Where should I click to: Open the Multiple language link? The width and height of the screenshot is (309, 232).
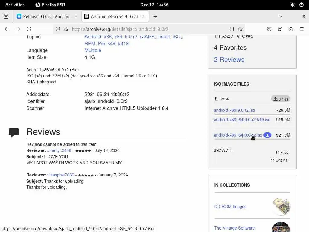[93, 50]
